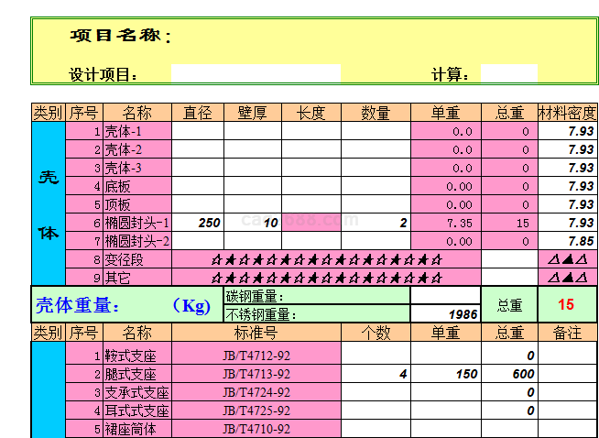Select the 底板 row name cell

[x=136, y=186]
